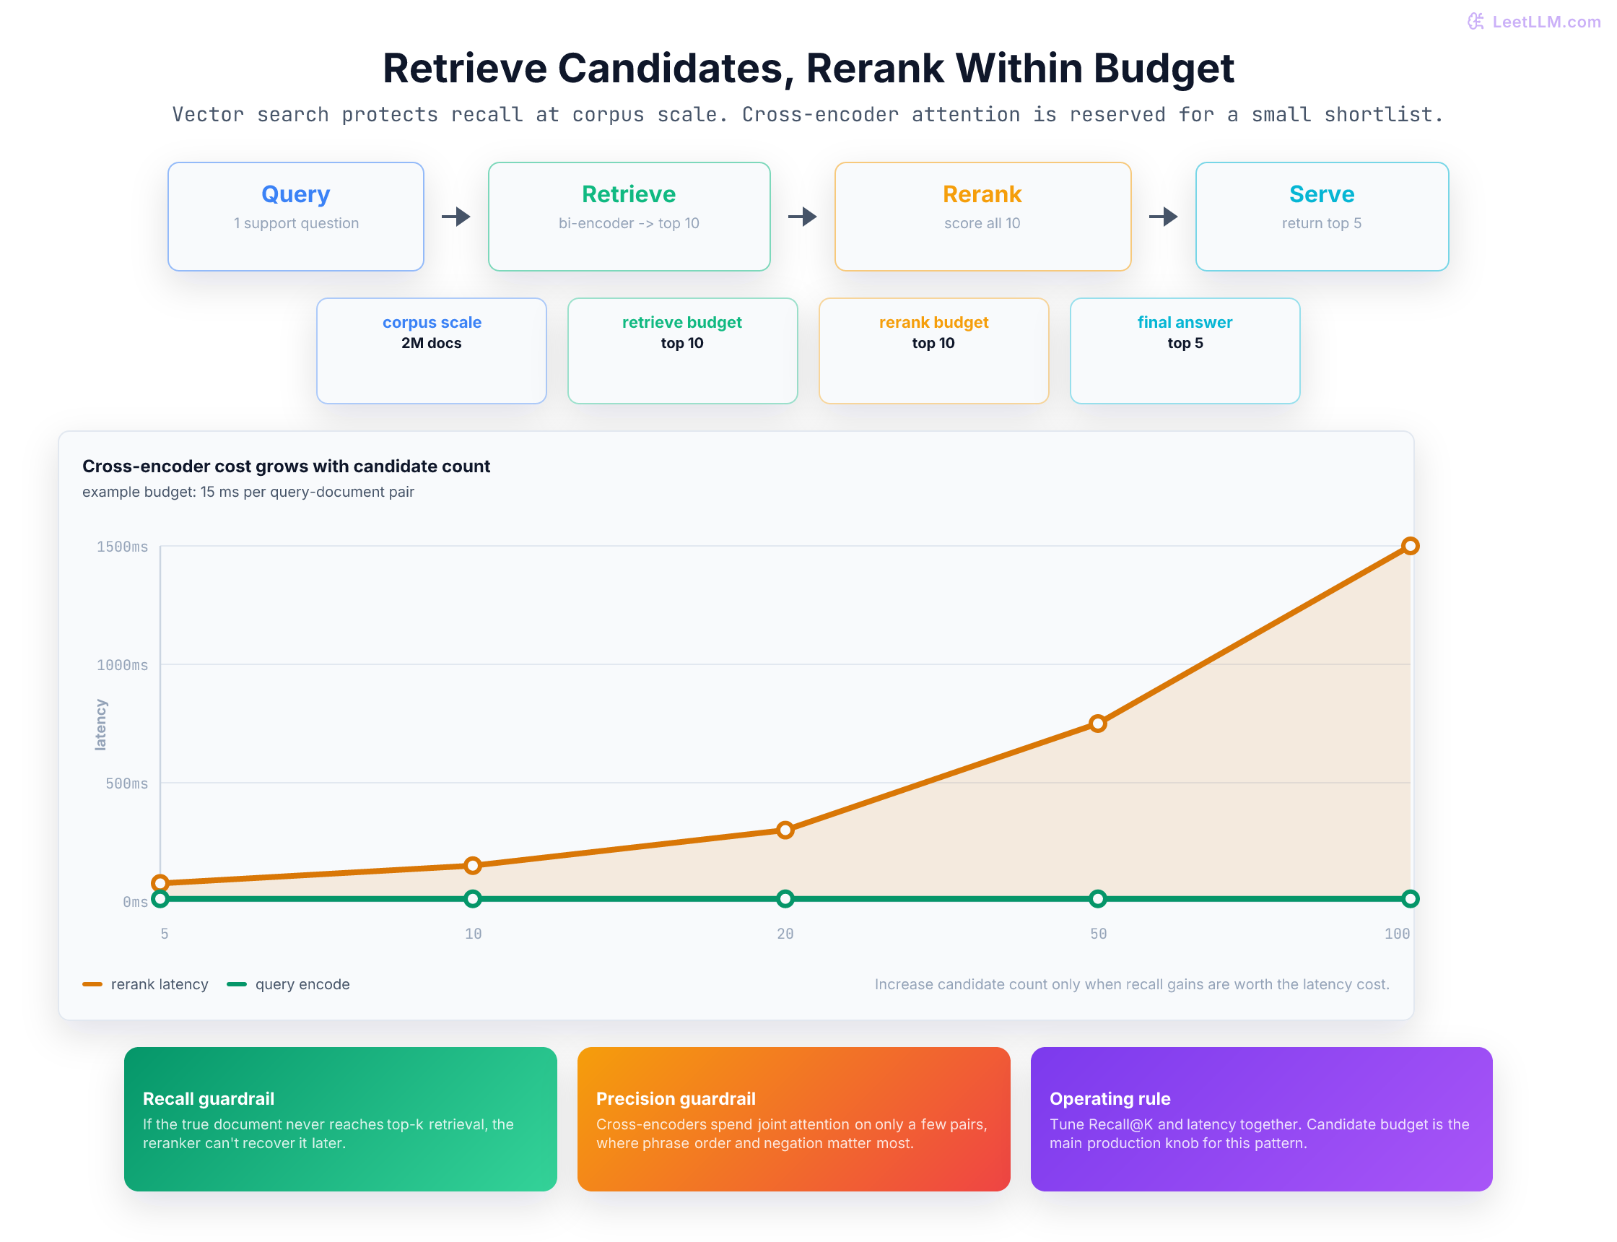Click the x-axis tick label 100
Viewport: 1617px width, 1242px height.
coord(1397,934)
